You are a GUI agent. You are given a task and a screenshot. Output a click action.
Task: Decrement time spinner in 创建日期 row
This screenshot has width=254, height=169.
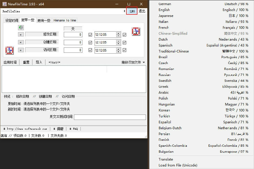119,44
